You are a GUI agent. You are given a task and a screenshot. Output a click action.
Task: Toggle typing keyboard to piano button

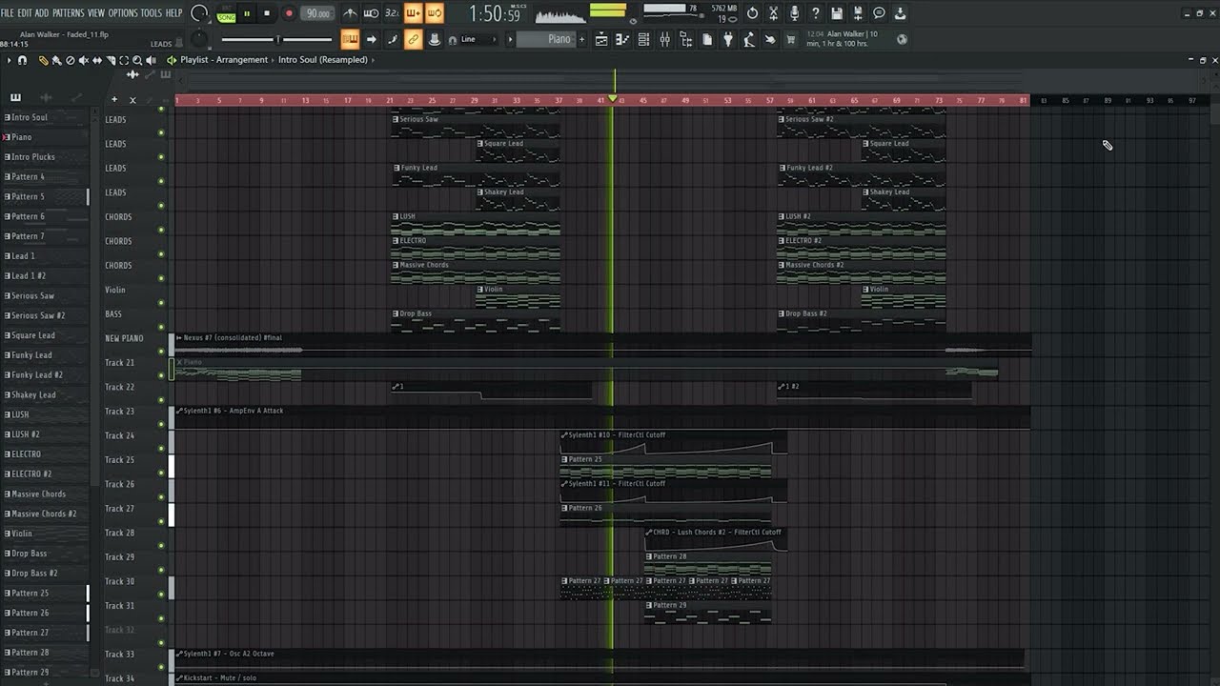click(x=350, y=39)
